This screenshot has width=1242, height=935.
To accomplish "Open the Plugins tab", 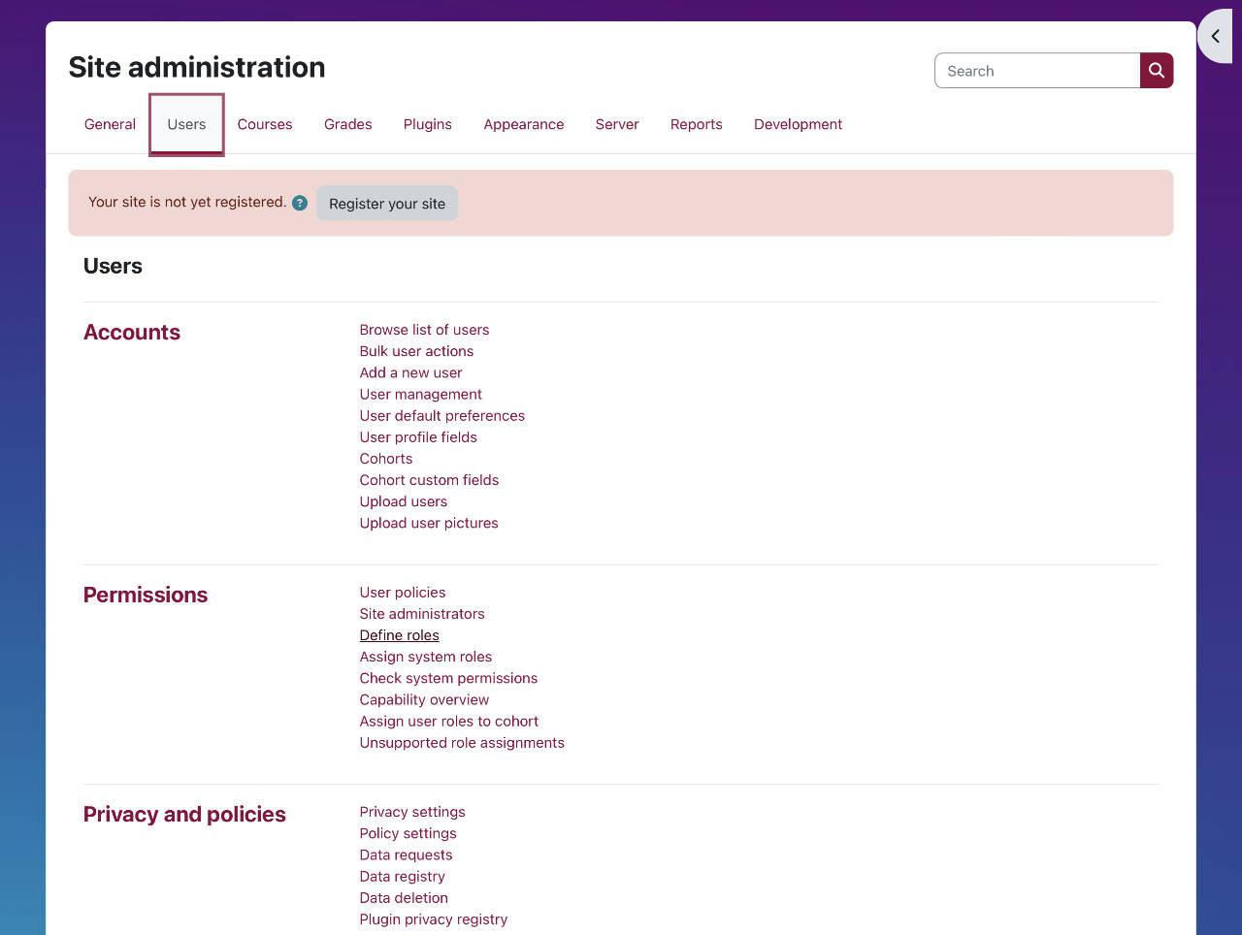I will click(428, 124).
